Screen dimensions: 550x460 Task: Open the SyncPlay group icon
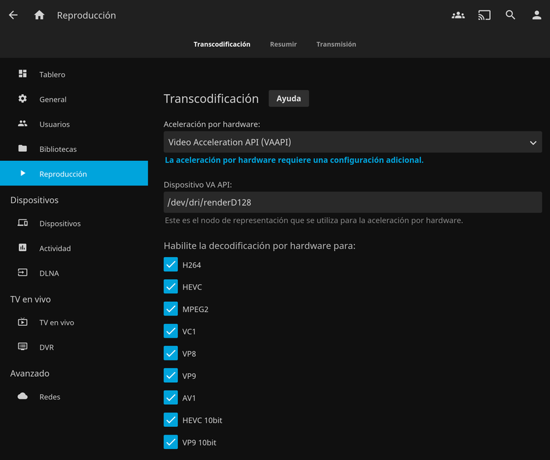pos(458,15)
